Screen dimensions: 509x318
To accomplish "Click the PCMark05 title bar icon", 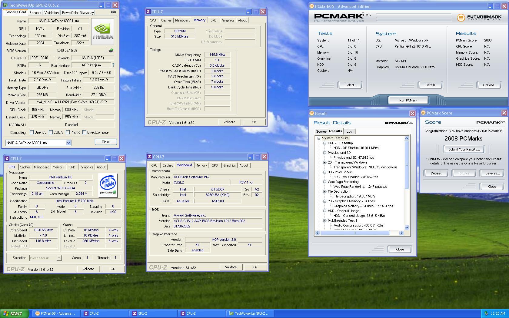I will click(x=311, y=6).
